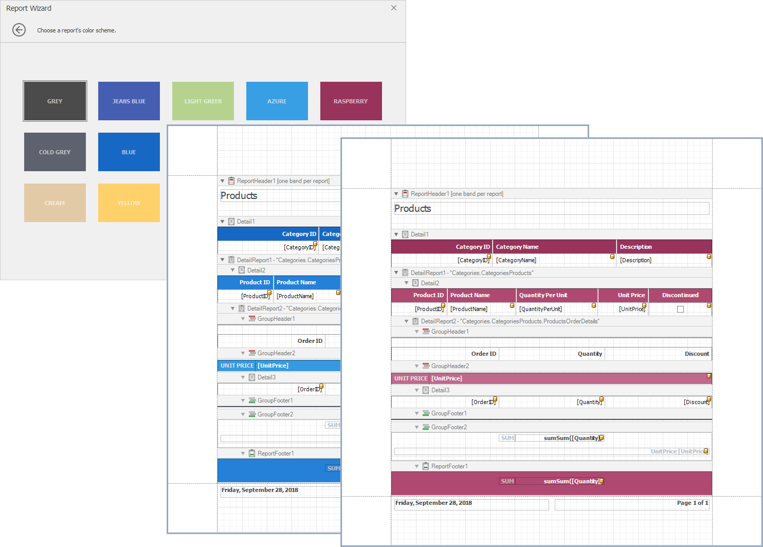Image resolution: width=763 pixels, height=547 pixels.
Task: Pick the Blue color scheme
Action: coord(129,152)
